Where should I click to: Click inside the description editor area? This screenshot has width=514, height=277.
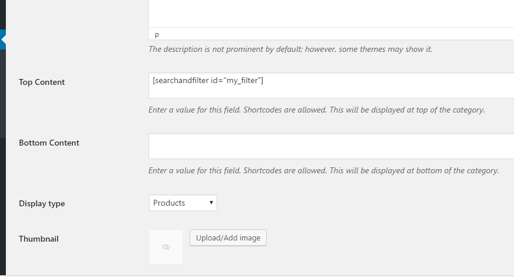pos(331,13)
